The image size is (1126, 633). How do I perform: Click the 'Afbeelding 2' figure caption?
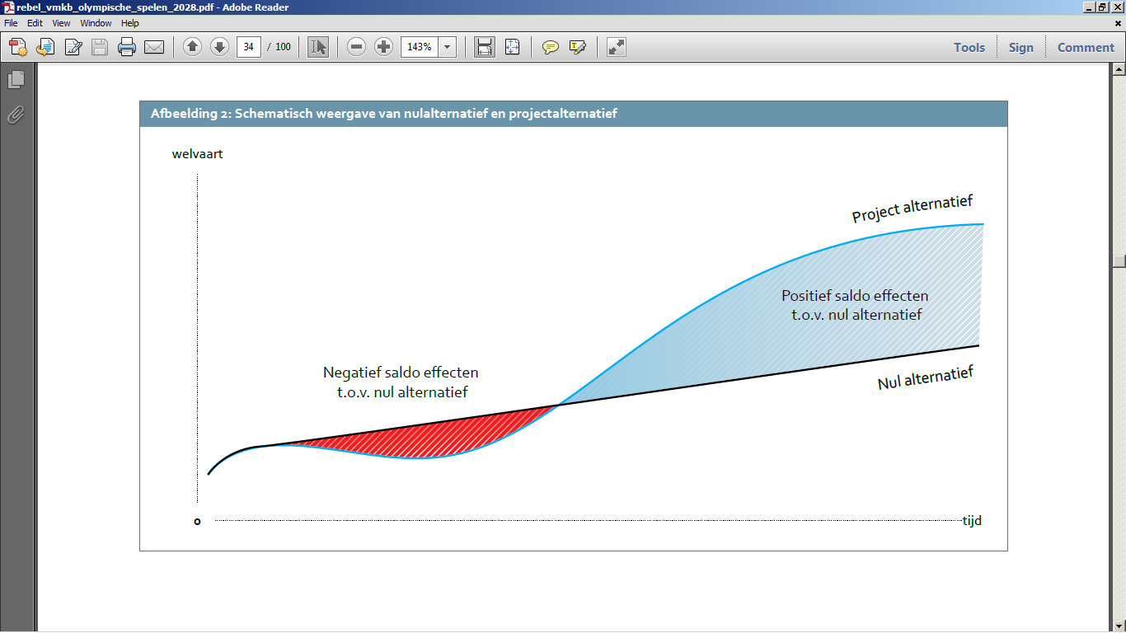click(384, 114)
